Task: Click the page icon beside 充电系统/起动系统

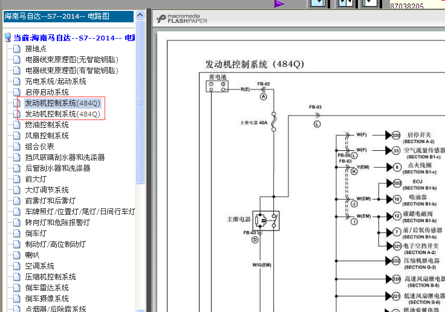Action: (17, 81)
